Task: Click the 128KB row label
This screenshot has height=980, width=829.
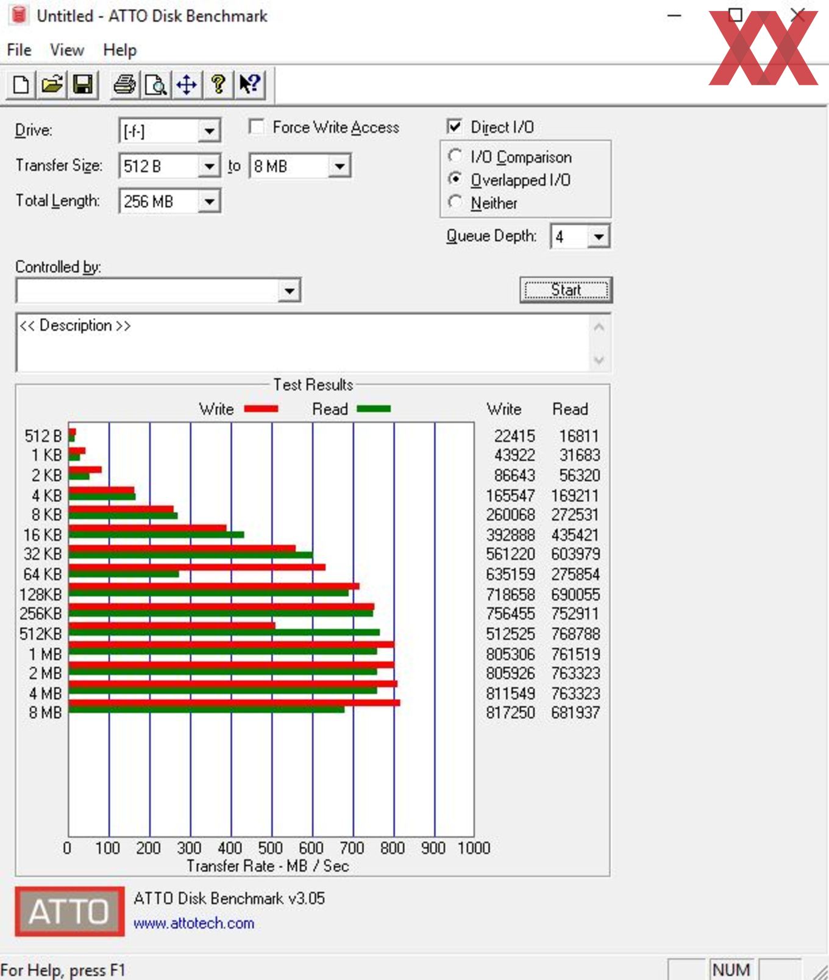Action: [41, 594]
